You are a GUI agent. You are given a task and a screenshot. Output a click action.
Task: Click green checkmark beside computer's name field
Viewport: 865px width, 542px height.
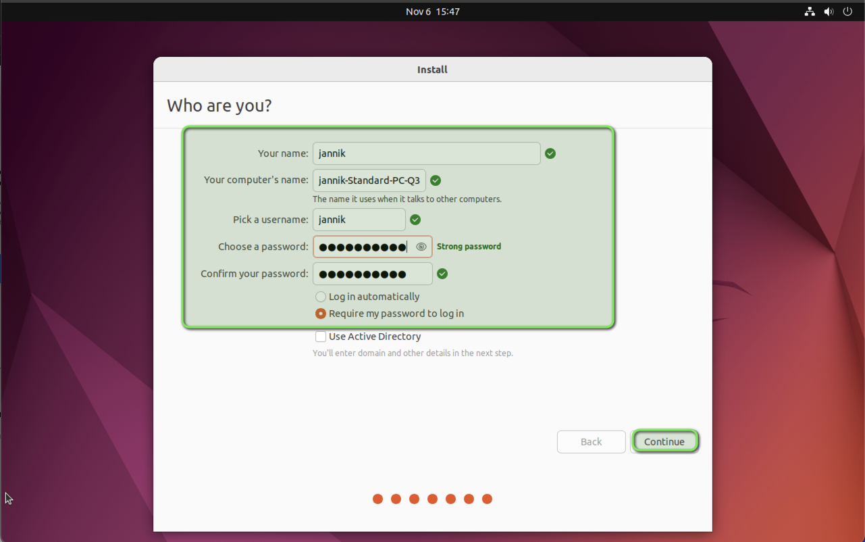point(436,180)
